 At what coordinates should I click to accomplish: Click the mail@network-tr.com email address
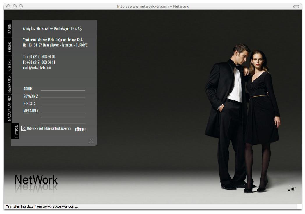pos(37,68)
